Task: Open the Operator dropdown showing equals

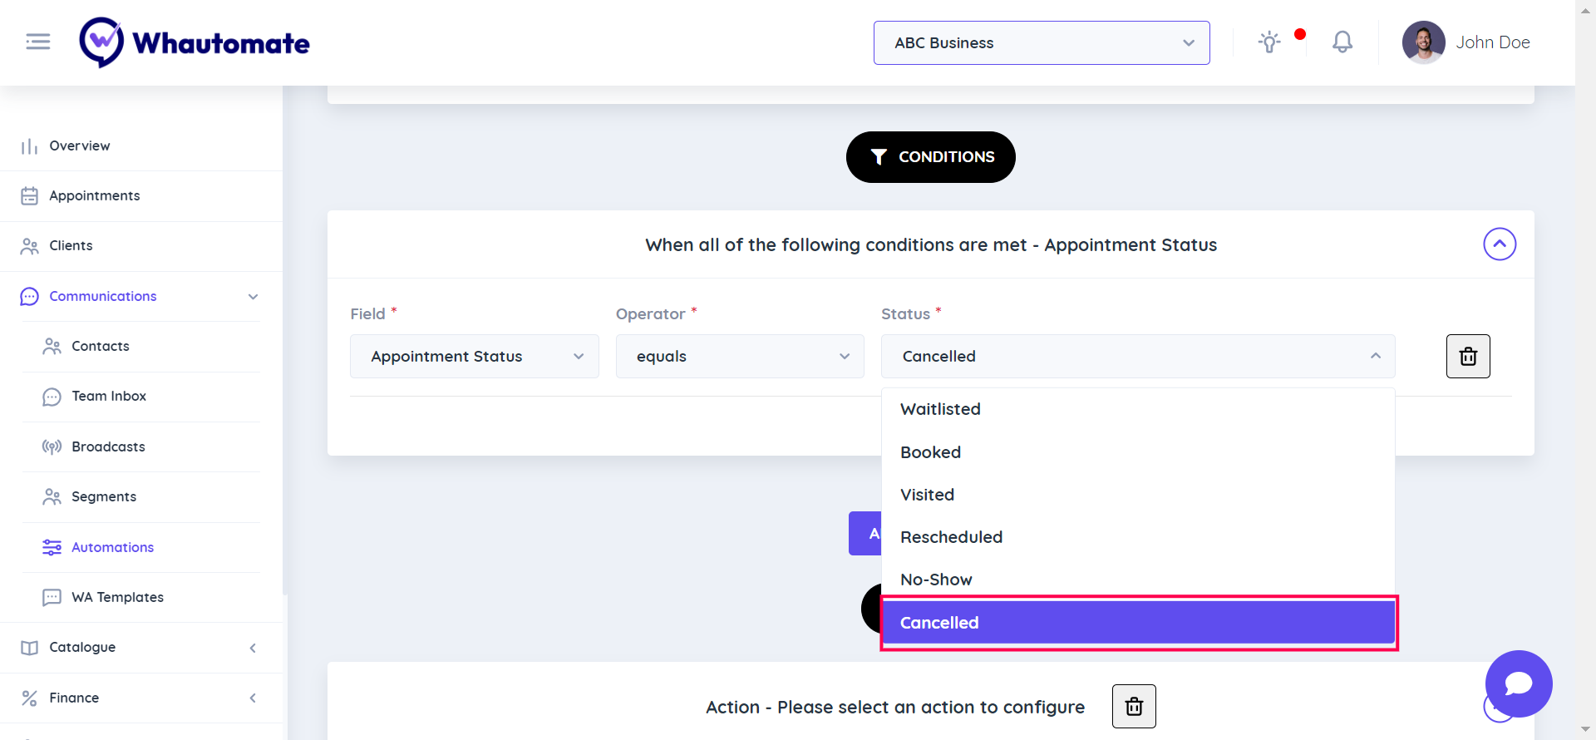Action: point(740,357)
